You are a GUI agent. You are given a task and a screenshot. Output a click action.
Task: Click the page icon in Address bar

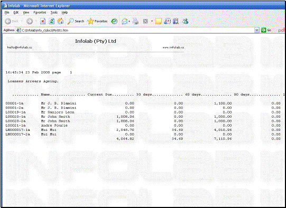coord(19,30)
